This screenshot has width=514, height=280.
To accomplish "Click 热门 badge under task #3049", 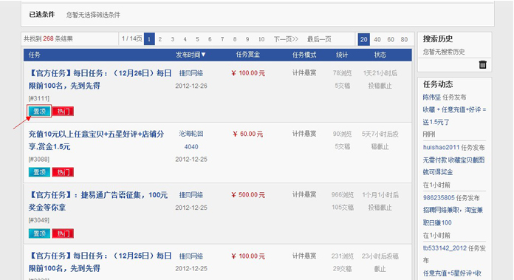I will pyautogui.click(x=63, y=233).
